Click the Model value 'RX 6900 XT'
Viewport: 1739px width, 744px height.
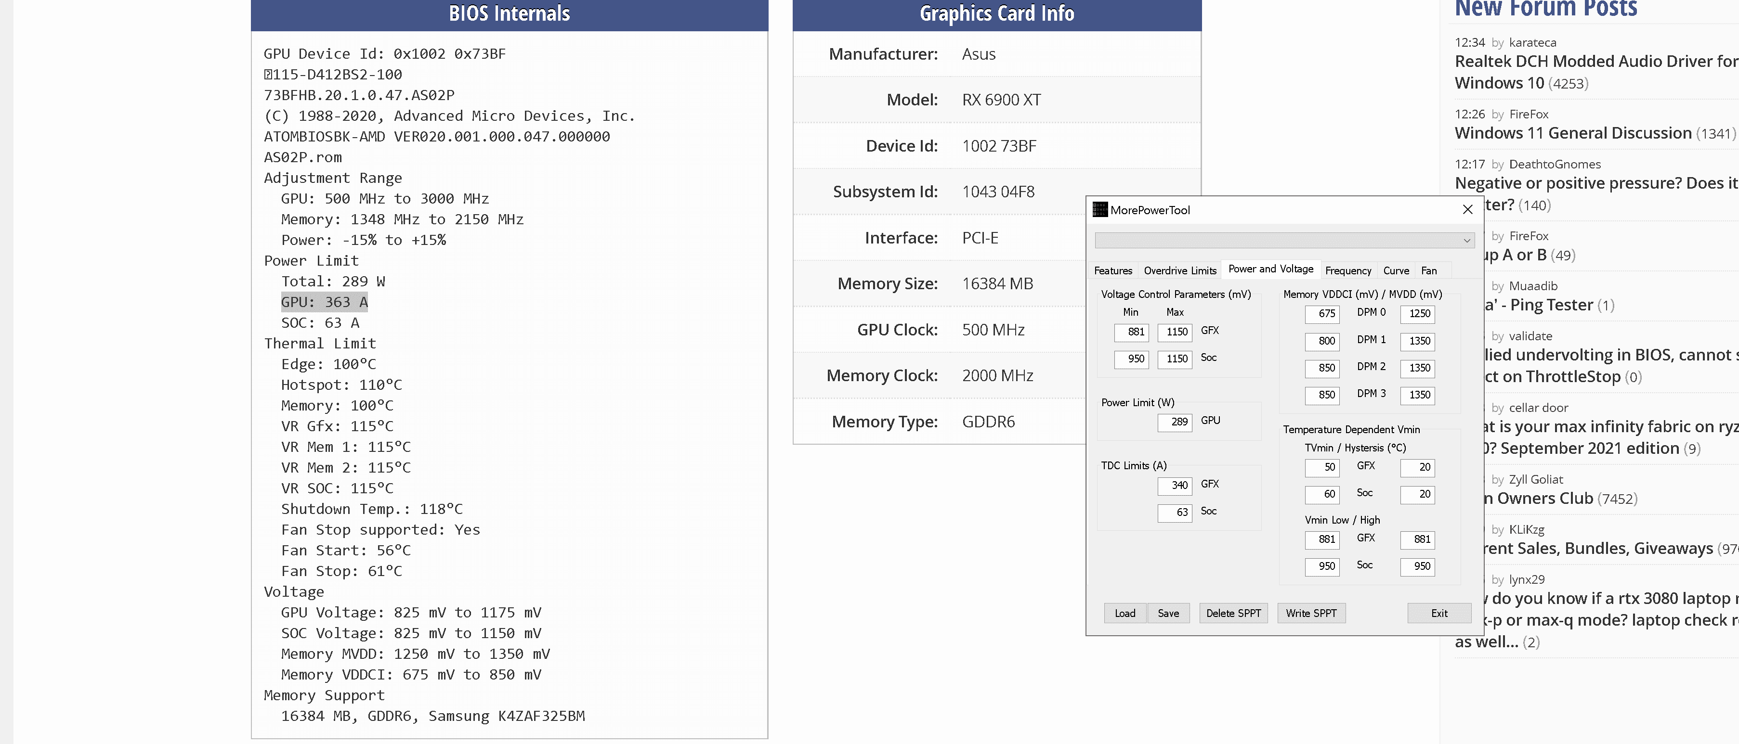pyautogui.click(x=1001, y=100)
